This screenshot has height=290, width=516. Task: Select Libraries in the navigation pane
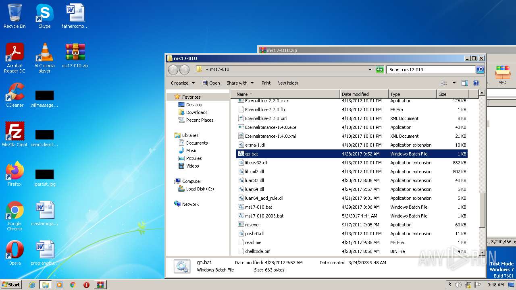190,135
